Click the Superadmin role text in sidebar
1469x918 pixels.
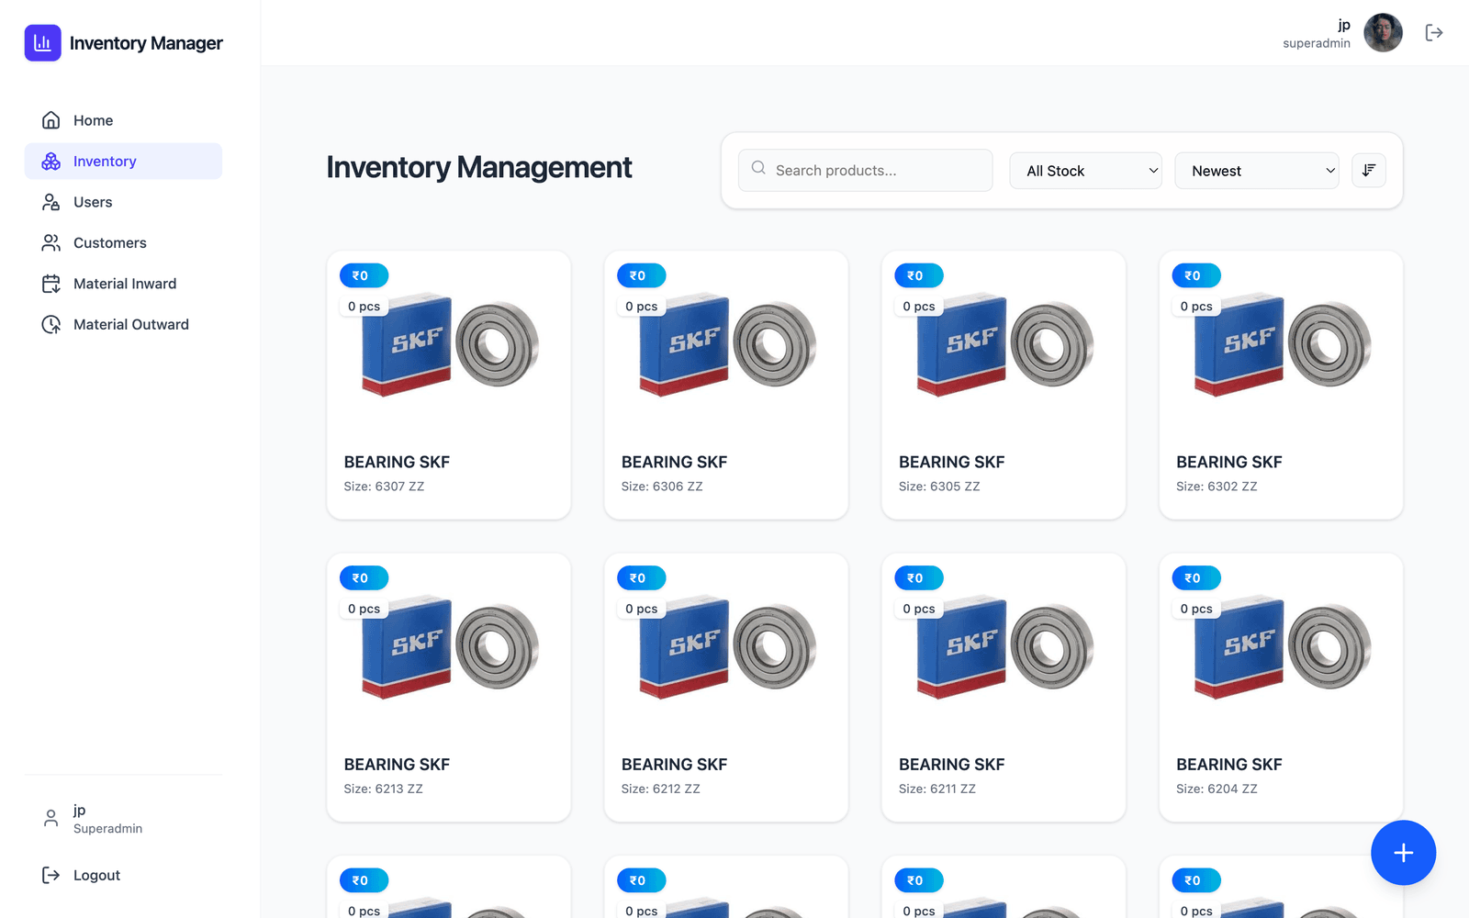tap(108, 829)
